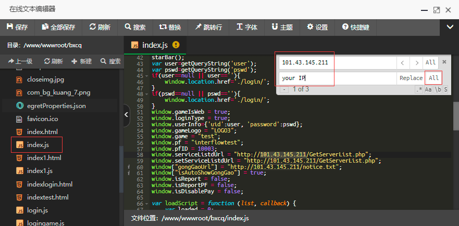Click the 保存 (Save) toolbar button
Screen dimensions: 459x226
pyautogui.click(x=17, y=27)
